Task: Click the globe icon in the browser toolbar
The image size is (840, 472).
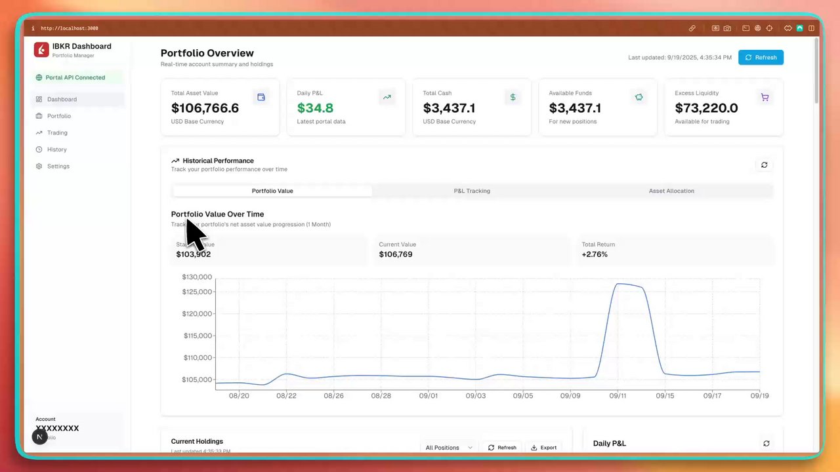Action: click(757, 28)
